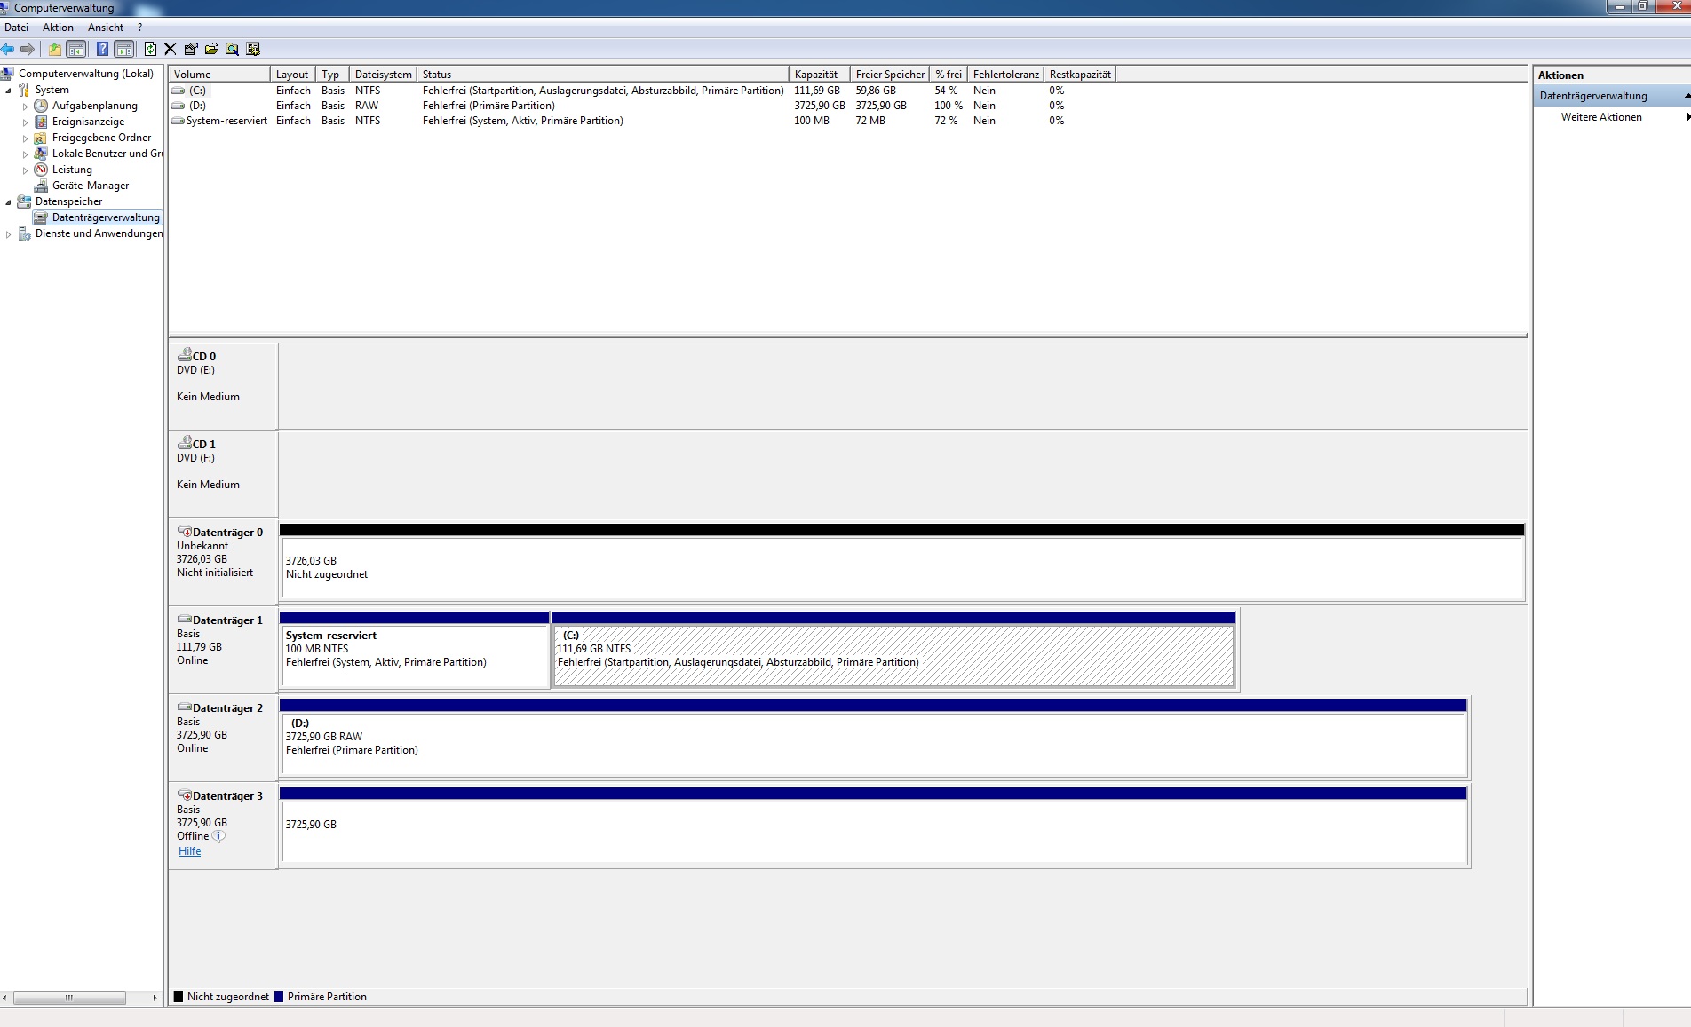Click the grey Forward arrow in toolbar

point(28,49)
